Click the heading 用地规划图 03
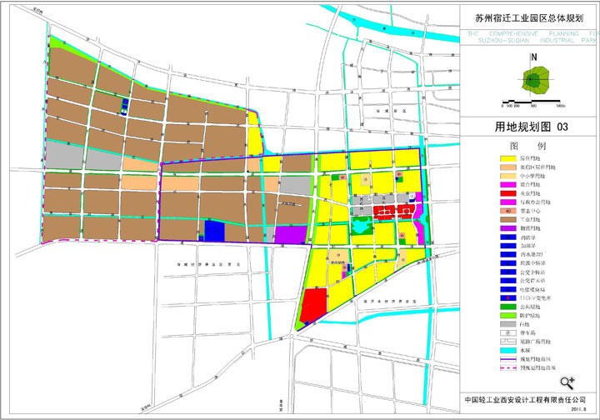Viewport: 600px width, 420px height. click(x=531, y=127)
